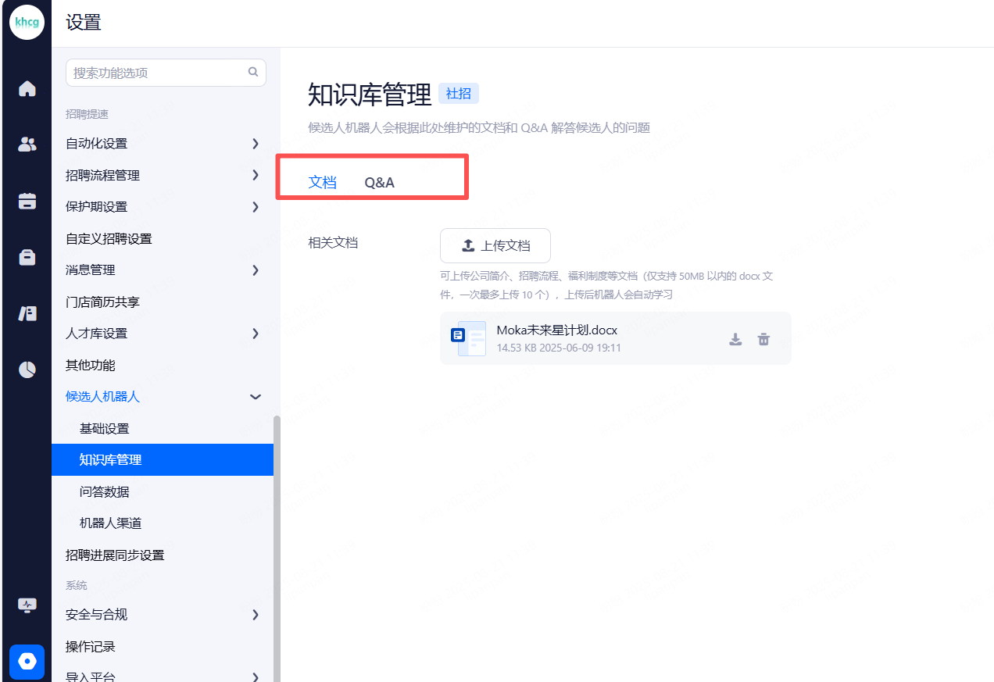Click the search magnifier icon

253,72
